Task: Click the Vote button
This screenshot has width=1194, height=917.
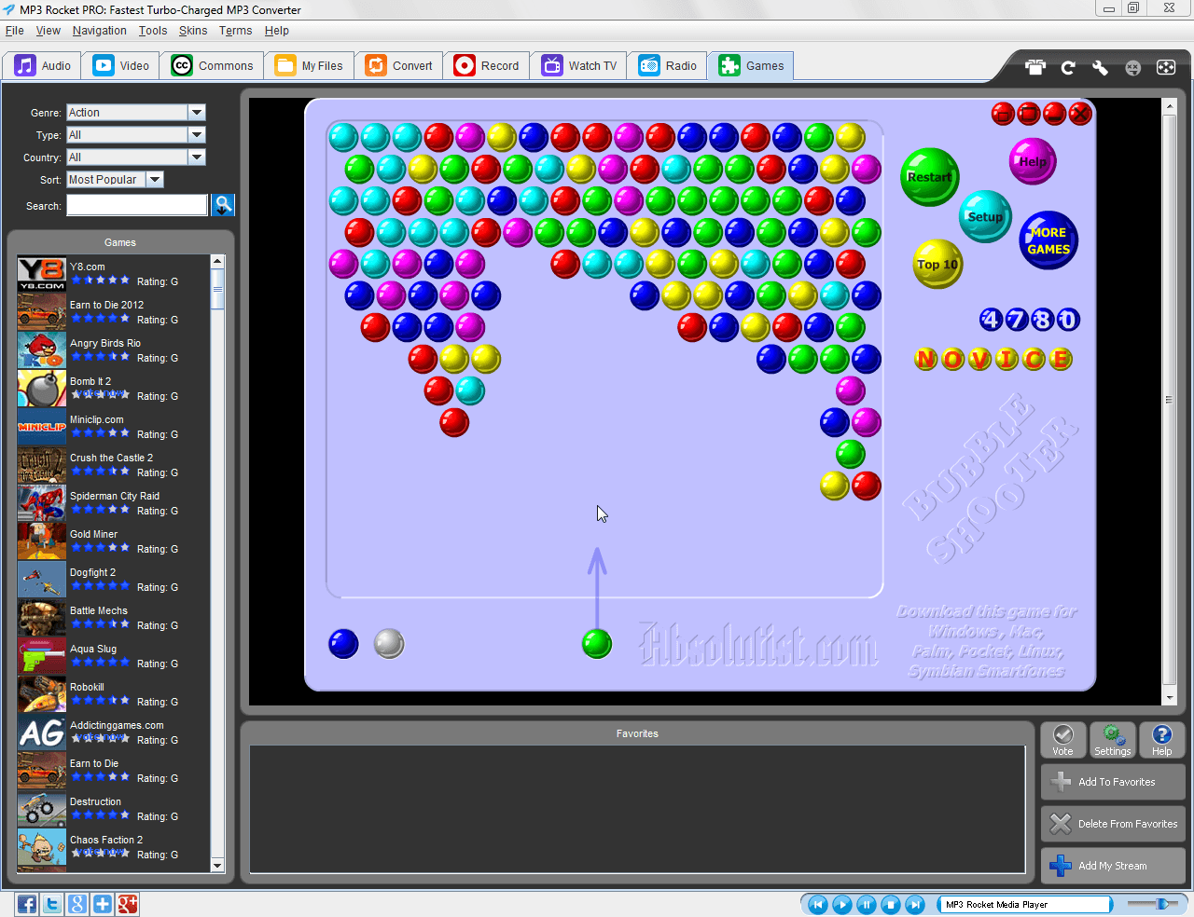Action: pyautogui.click(x=1063, y=740)
